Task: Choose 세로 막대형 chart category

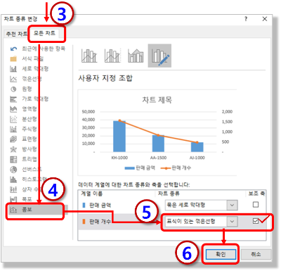Action: (29, 68)
